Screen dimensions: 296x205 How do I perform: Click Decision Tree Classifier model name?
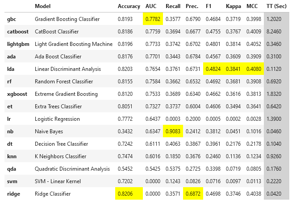coord(61,144)
